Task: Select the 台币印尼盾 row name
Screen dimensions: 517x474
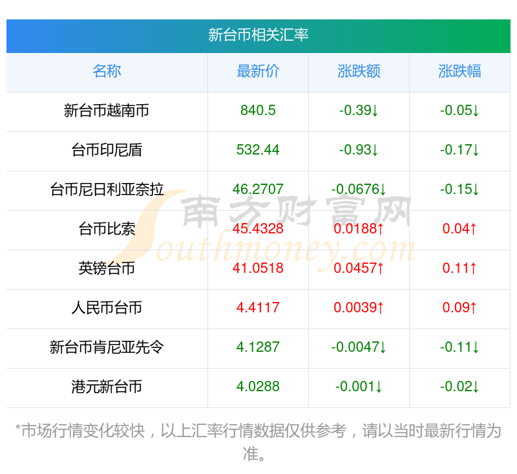Action: tap(107, 150)
